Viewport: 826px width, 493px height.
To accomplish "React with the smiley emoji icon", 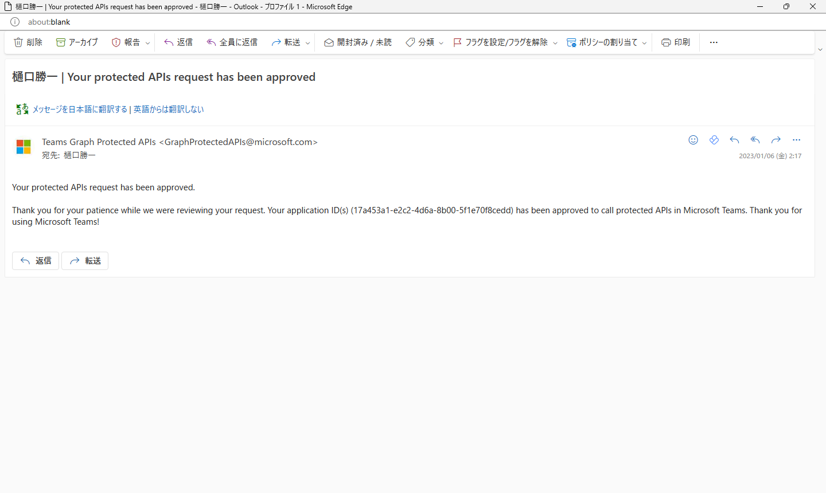I will pyautogui.click(x=693, y=140).
